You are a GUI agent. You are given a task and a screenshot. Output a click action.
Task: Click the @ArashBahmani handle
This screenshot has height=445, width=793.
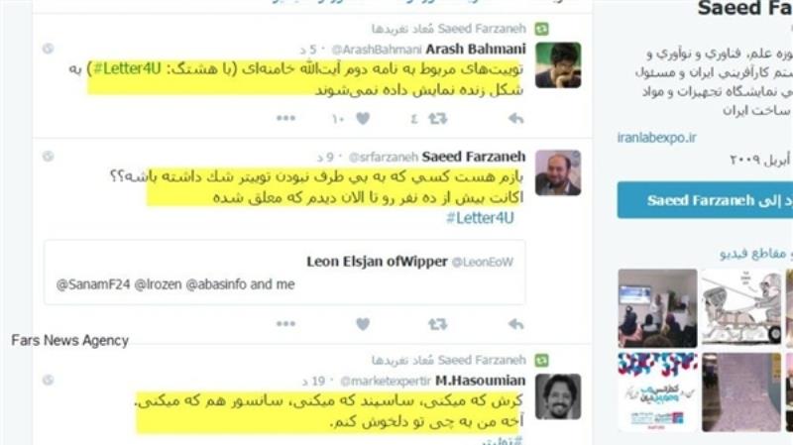[x=377, y=50]
